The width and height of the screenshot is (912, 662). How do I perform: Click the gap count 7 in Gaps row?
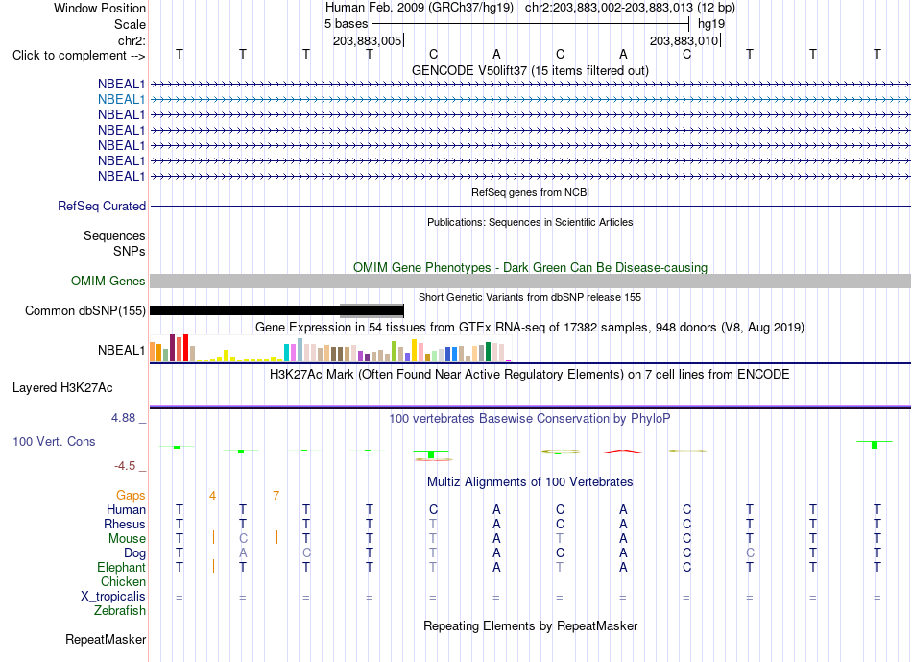(x=276, y=496)
